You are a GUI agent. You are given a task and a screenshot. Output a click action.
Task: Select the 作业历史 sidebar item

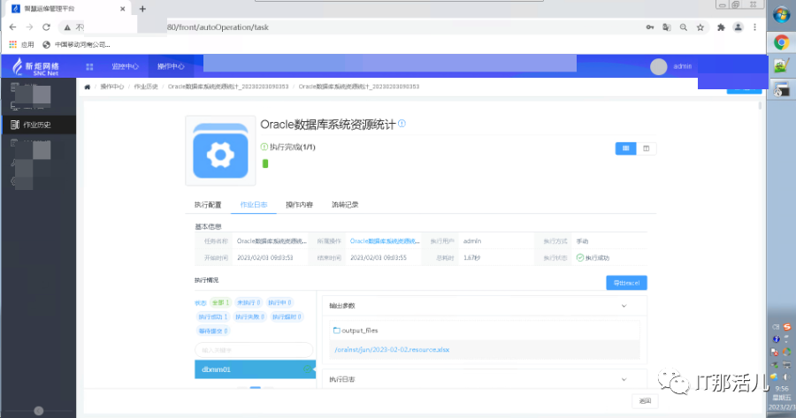(x=39, y=125)
